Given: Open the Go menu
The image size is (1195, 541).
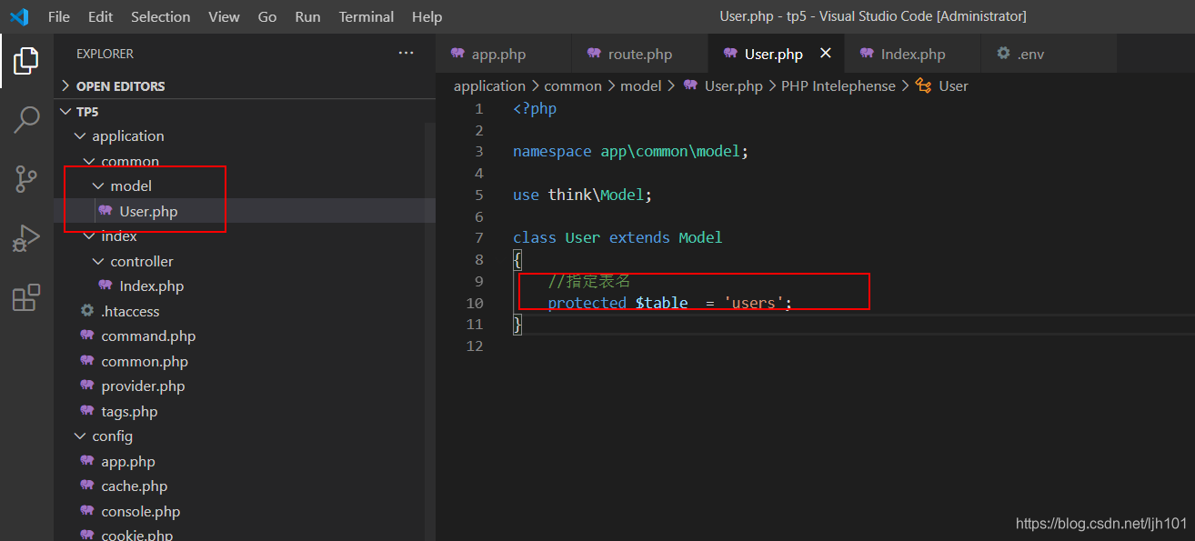Looking at the screenshot, I should [267, 16].
